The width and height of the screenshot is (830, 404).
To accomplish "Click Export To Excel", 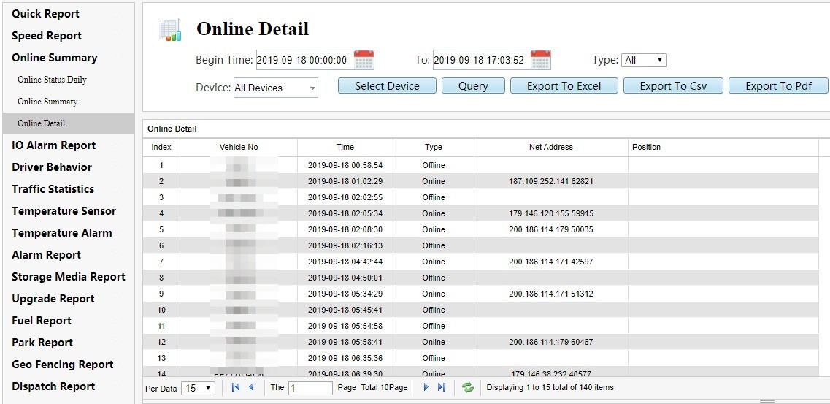I will [564, 86].
